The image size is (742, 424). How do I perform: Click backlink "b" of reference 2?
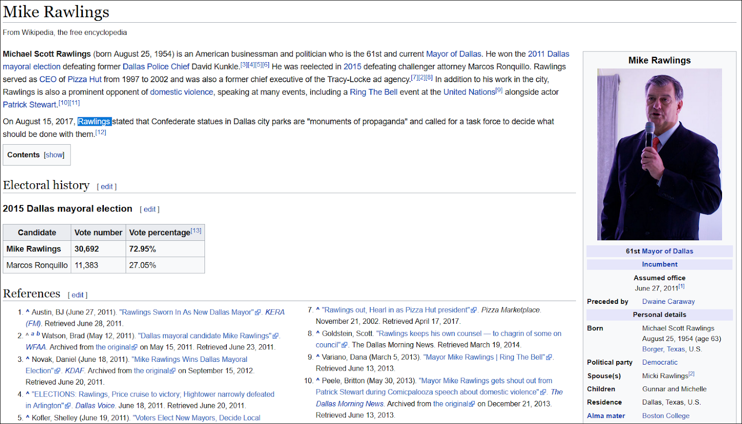[x=38, y=334]
